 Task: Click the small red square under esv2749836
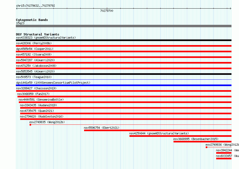point(207,147)
